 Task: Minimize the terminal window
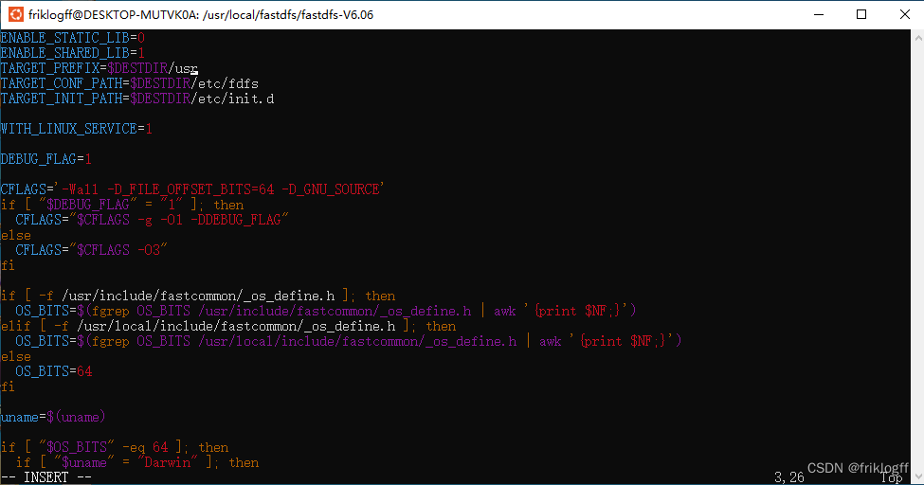(x=819, y=14)
